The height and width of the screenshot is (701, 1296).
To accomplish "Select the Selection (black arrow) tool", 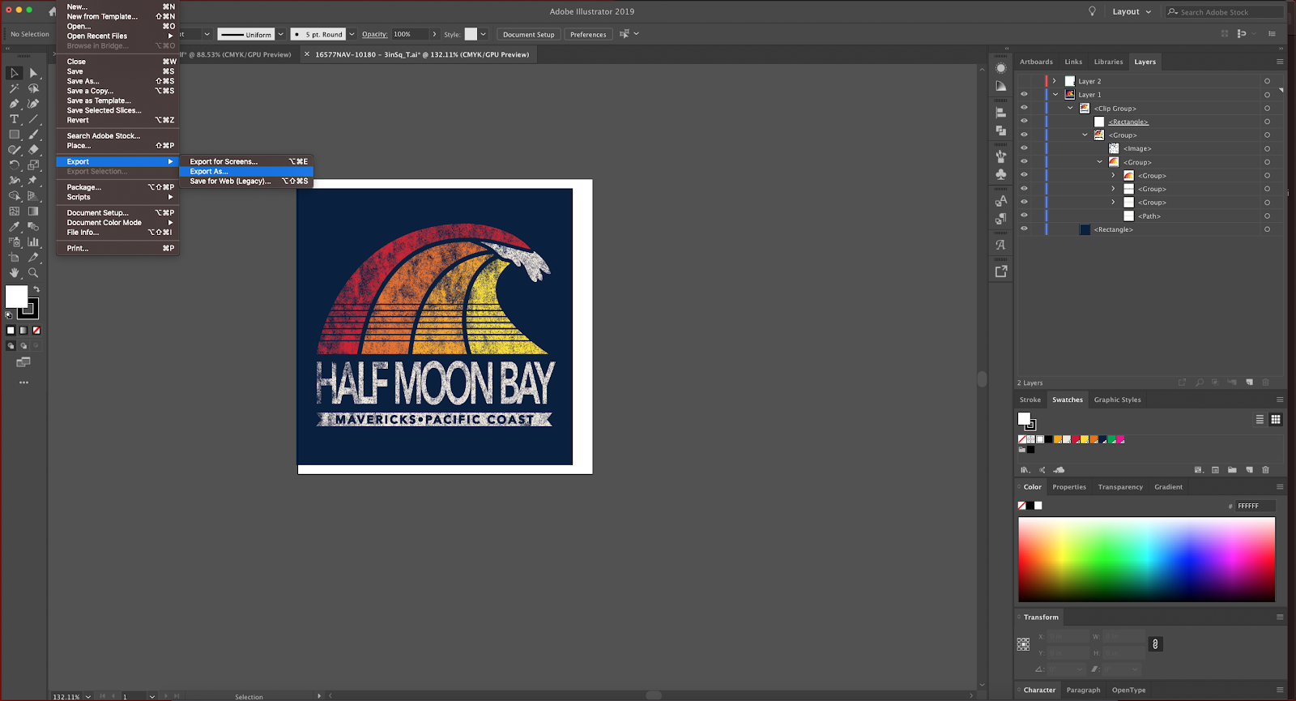I will 14,73.
